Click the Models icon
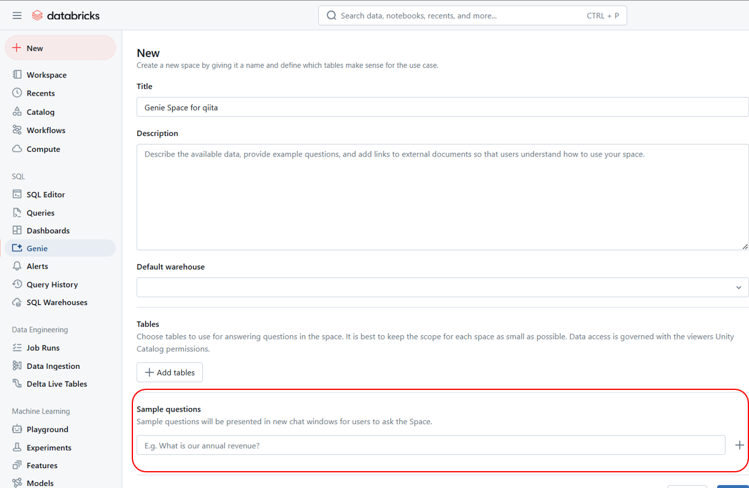This screenshot has width=749, height=488. pos(17,483)
